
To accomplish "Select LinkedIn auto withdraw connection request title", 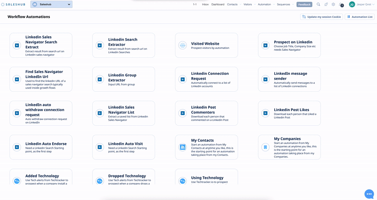I will pos(45,110).
